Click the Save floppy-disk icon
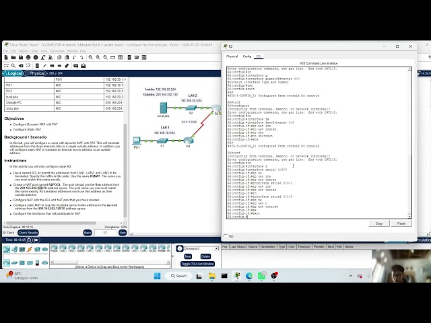431x323 pixels. point(21,57)
